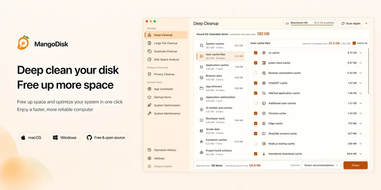The image size is (381, 190).
Task: Select the System Optimization menu item
Action: coord(166,105)
